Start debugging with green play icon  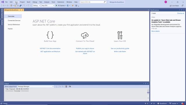56,6
